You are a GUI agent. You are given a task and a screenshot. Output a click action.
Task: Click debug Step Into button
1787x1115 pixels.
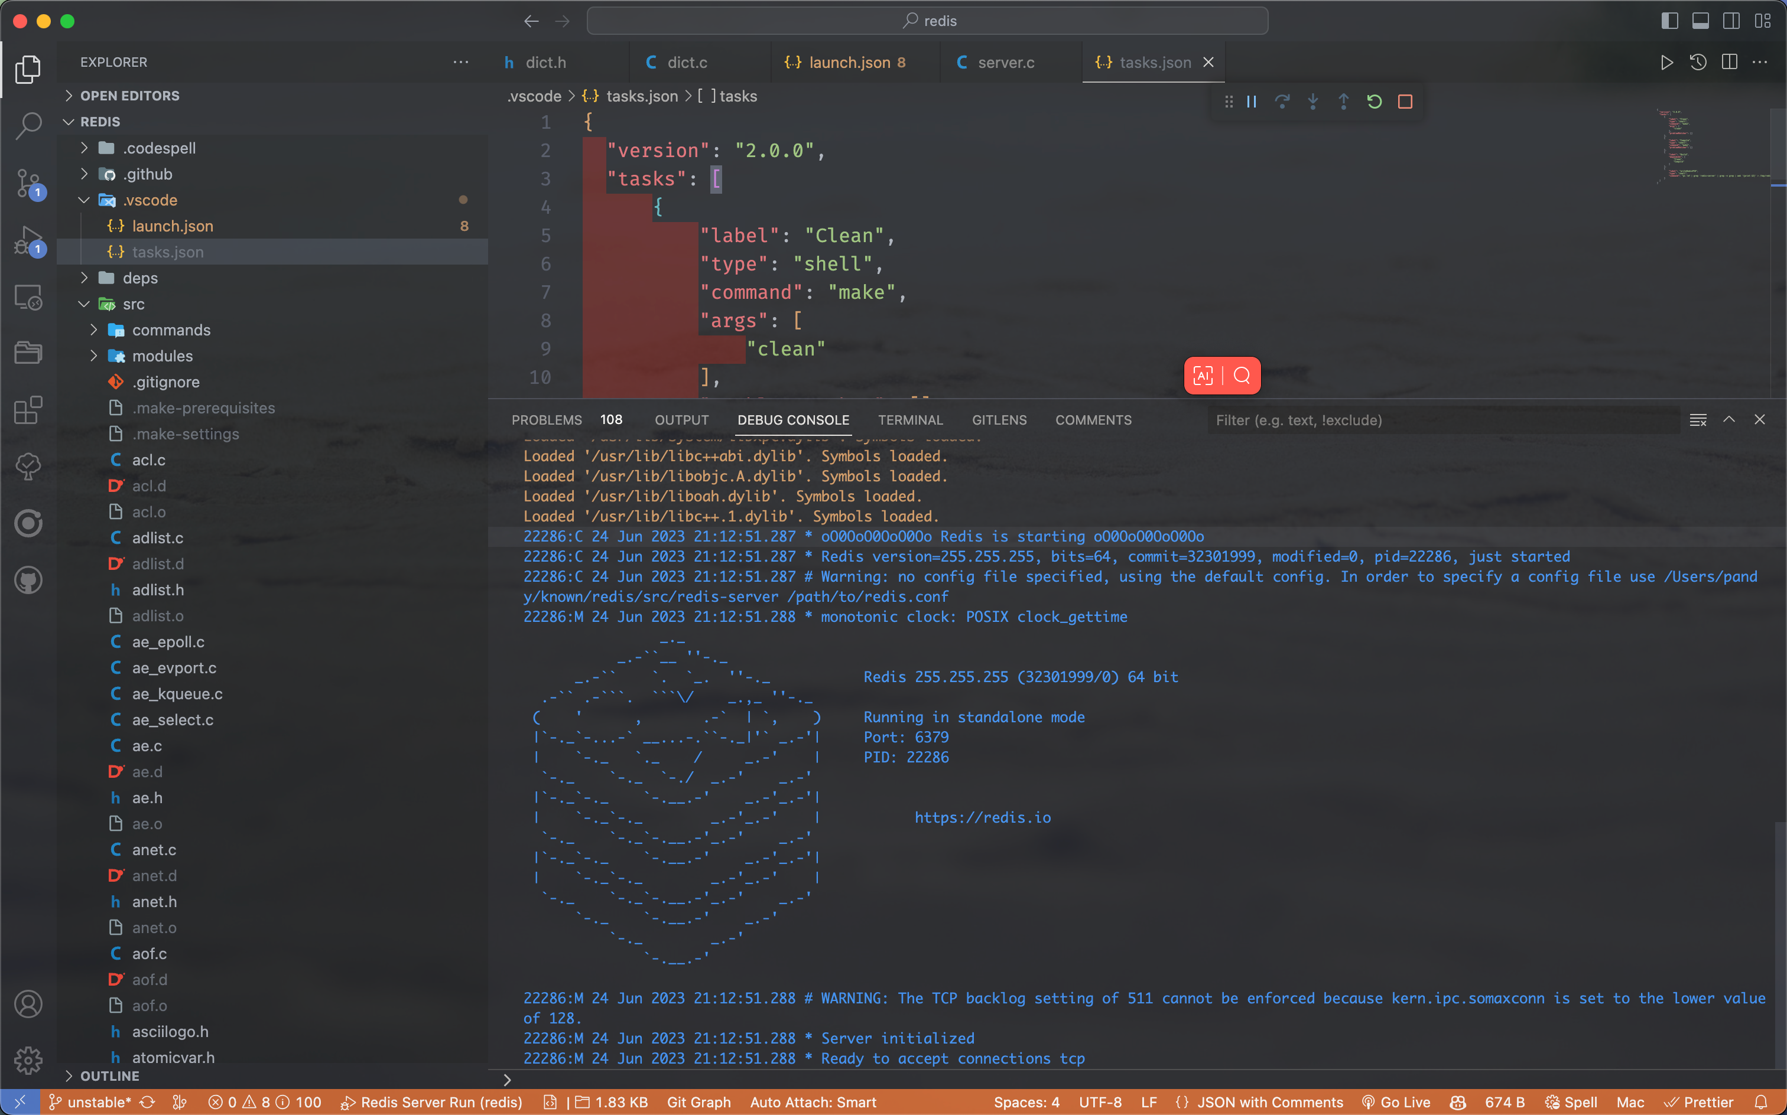(x=1312, y=102)
